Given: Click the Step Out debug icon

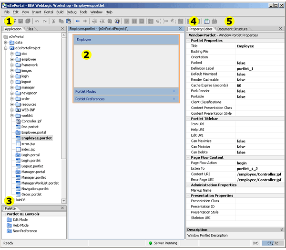Looking at the screenshot, I should point(173,21).
